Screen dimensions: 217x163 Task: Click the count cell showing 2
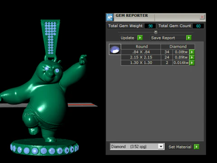(x=167, y=62)
